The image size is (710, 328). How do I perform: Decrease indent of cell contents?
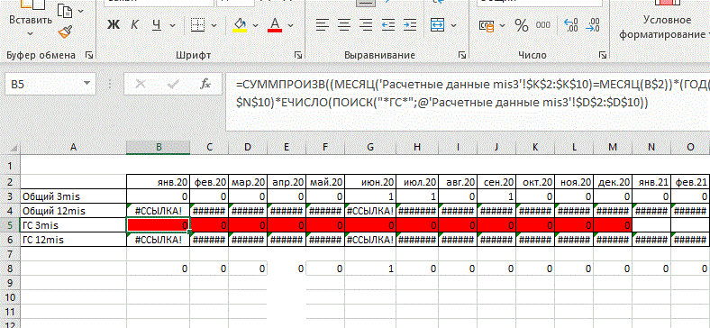(388, 24)
